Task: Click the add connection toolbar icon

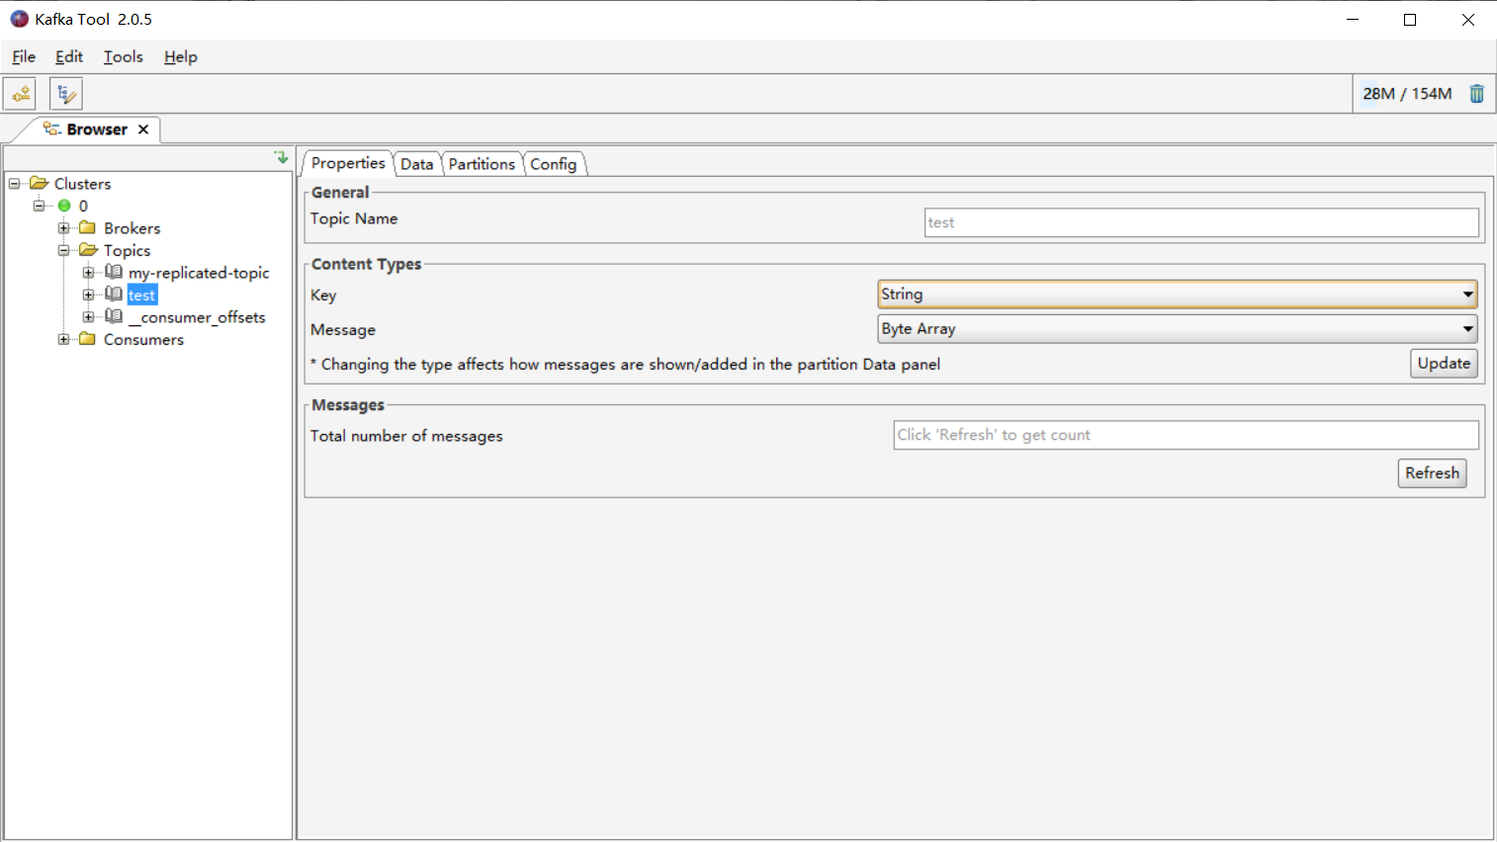Action: [x=21, y=94]
